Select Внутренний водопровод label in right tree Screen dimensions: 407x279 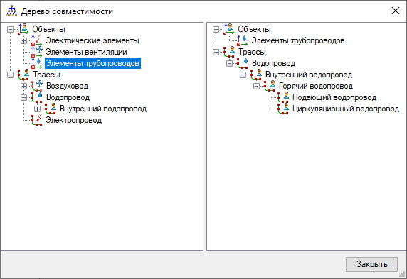(309, 75)
